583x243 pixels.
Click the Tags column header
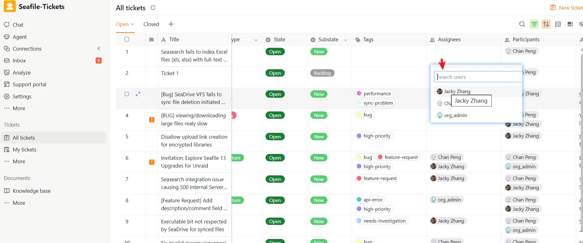[x=389, y=39]
